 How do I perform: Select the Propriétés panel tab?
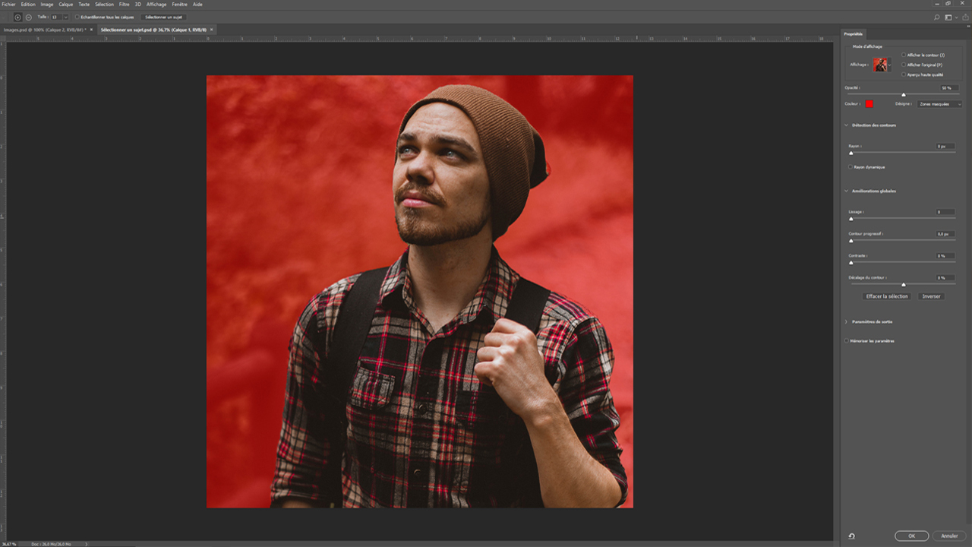click(854, 34)
